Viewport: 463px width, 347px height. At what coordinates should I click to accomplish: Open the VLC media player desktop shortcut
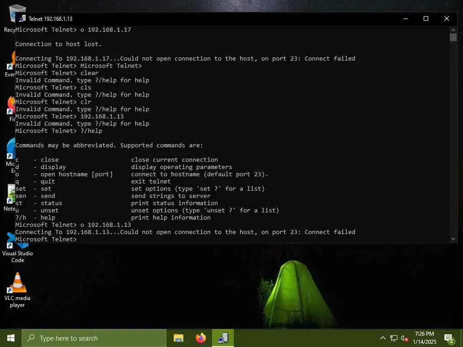[x=18, y=290]
